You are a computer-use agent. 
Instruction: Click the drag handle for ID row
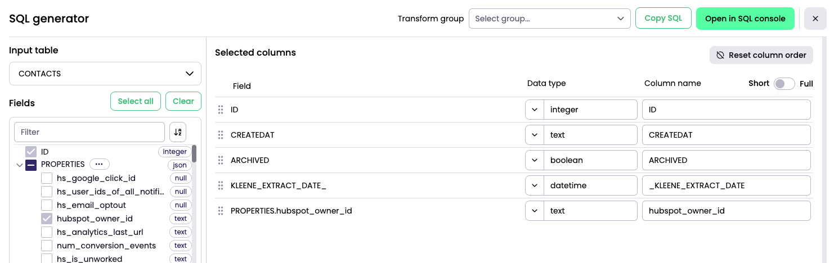click(x=221, y=110)
